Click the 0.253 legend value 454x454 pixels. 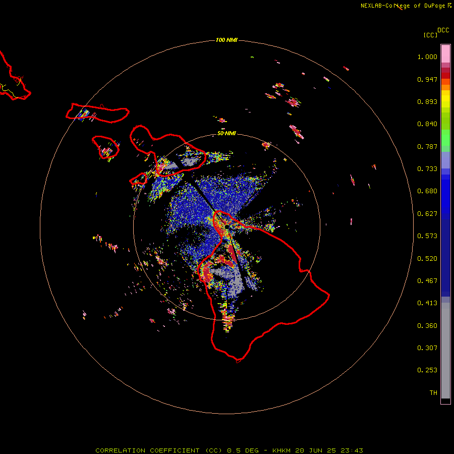[427, 370]
